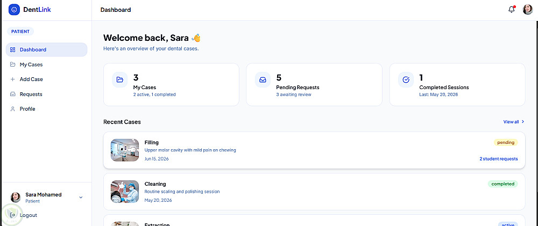Click the View all link

click(511, 121)
